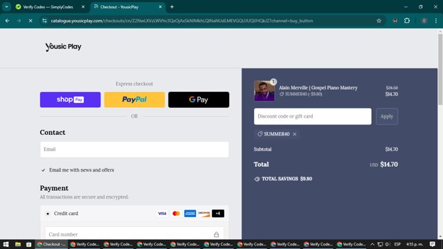
Task: Click the Discover card icon
Action: pos(204,214)
